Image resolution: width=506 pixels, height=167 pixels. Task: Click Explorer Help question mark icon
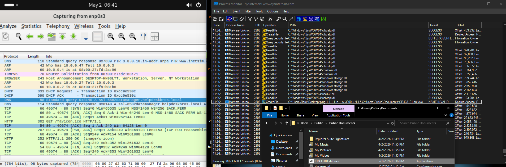click(451, 115)
